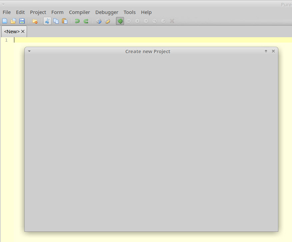Open a file with the folder icon
Screen dimensions: 292x242
coord(13,21)
